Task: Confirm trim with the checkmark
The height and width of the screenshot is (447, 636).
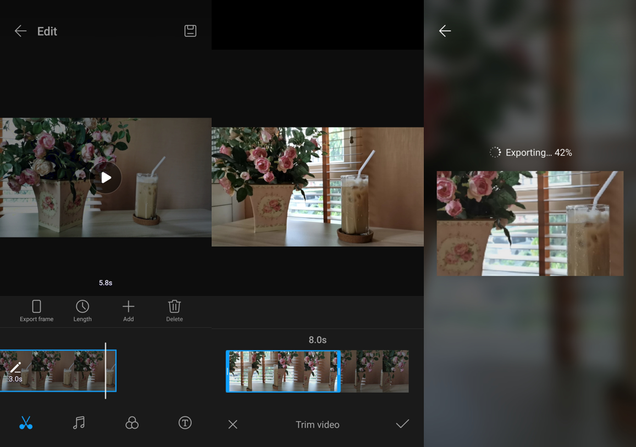Action: (x=402, y=424)
